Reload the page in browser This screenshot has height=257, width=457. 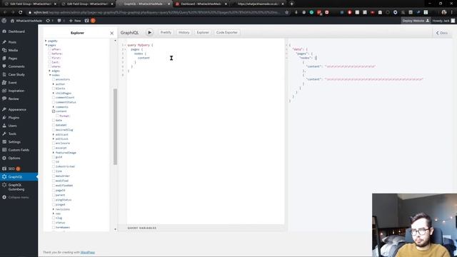point(21,13)
